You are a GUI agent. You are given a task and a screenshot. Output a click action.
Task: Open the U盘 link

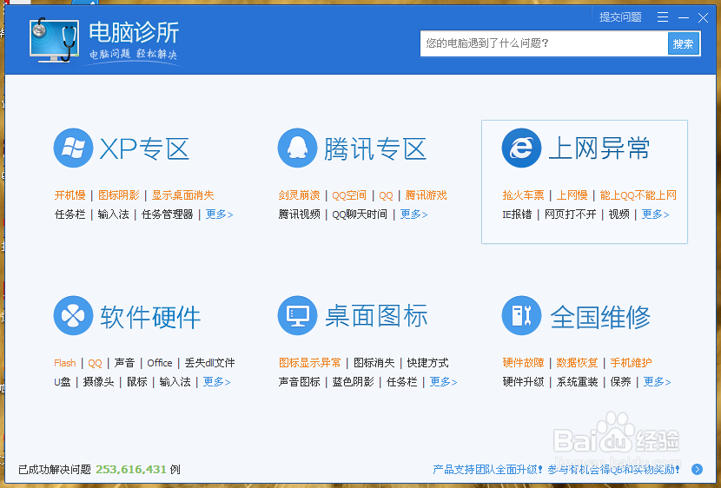tap(62, 382)
